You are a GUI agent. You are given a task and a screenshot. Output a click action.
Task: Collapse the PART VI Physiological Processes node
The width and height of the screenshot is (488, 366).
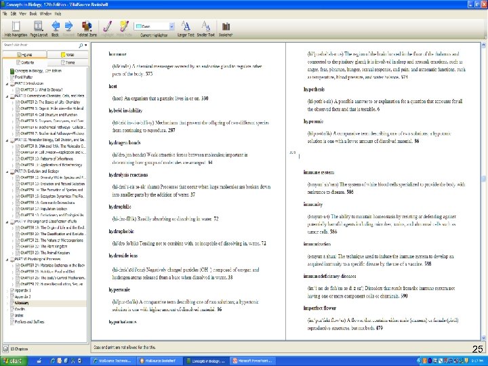point(7,259)
